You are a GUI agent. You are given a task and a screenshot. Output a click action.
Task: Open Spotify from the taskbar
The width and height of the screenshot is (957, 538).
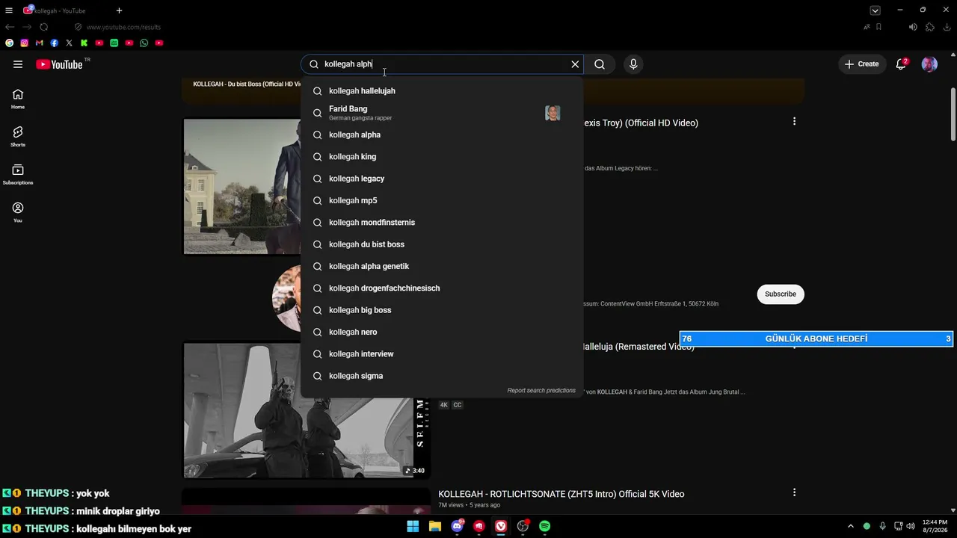click(x=545, y=526)
